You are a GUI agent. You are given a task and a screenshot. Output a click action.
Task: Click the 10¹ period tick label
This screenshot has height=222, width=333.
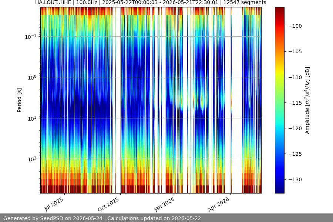pos(32,118)
